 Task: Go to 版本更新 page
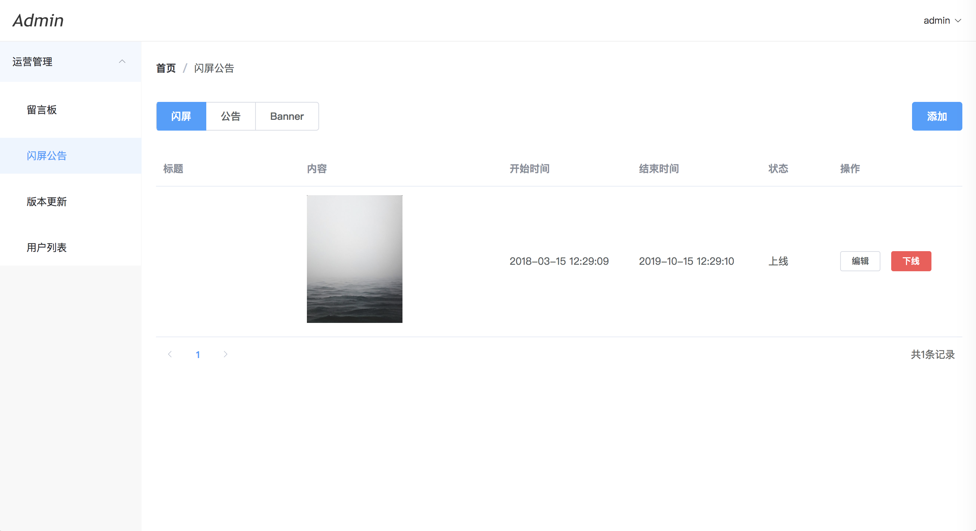tap(47, 202)
